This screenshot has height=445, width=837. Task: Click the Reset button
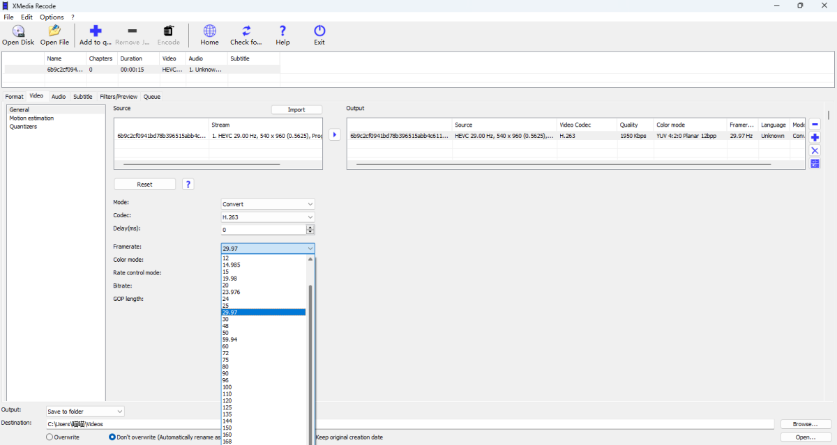144,185
